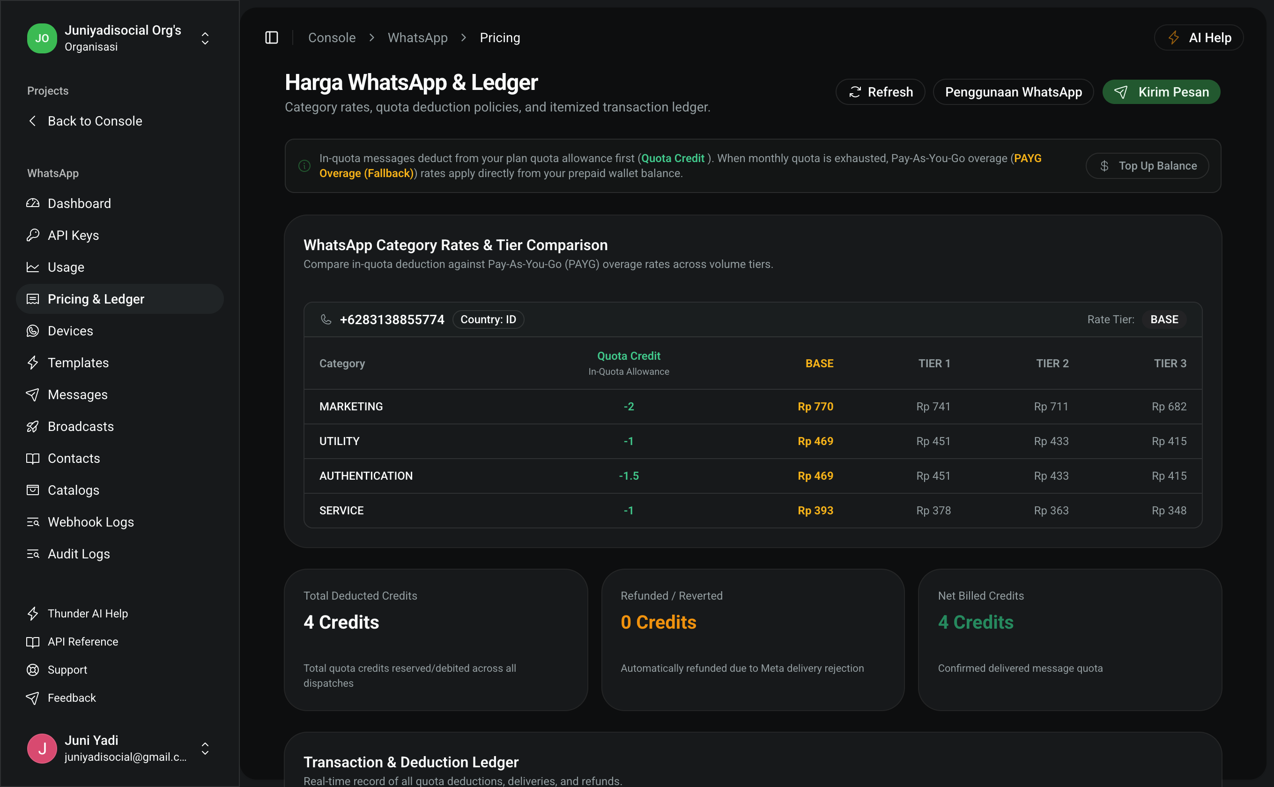Click the Dashboard gauge icon

tap(33, 203)
